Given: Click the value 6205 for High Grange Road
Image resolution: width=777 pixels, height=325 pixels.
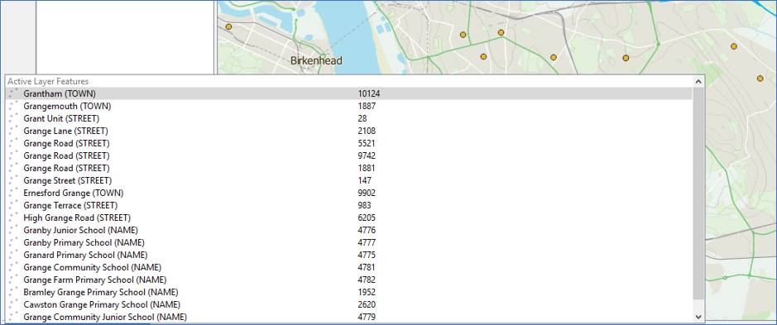Looking at the screenshot, I should tap(367, 217).
